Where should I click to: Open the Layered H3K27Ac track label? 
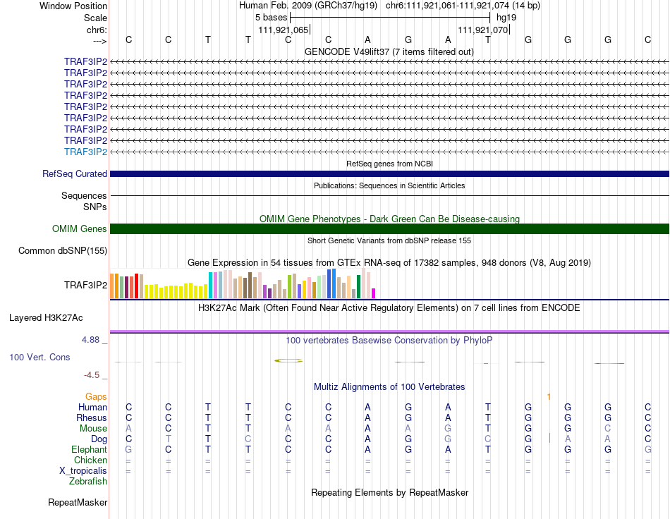[46, 318]
